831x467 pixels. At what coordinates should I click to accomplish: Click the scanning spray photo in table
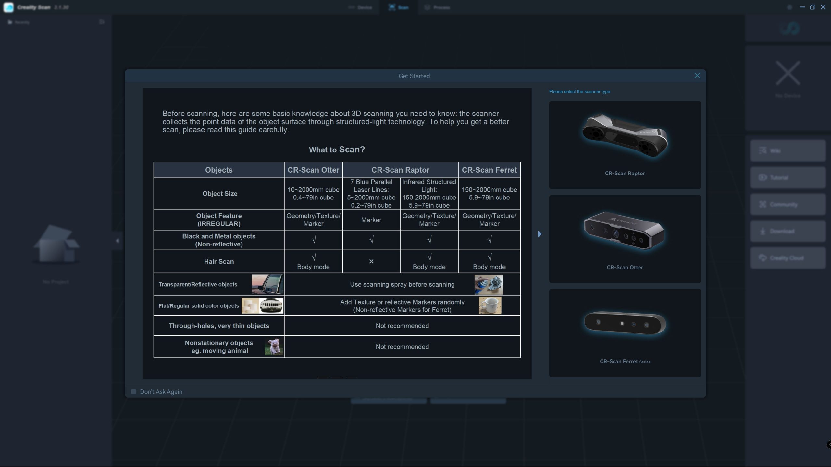[x=489, y=285]
